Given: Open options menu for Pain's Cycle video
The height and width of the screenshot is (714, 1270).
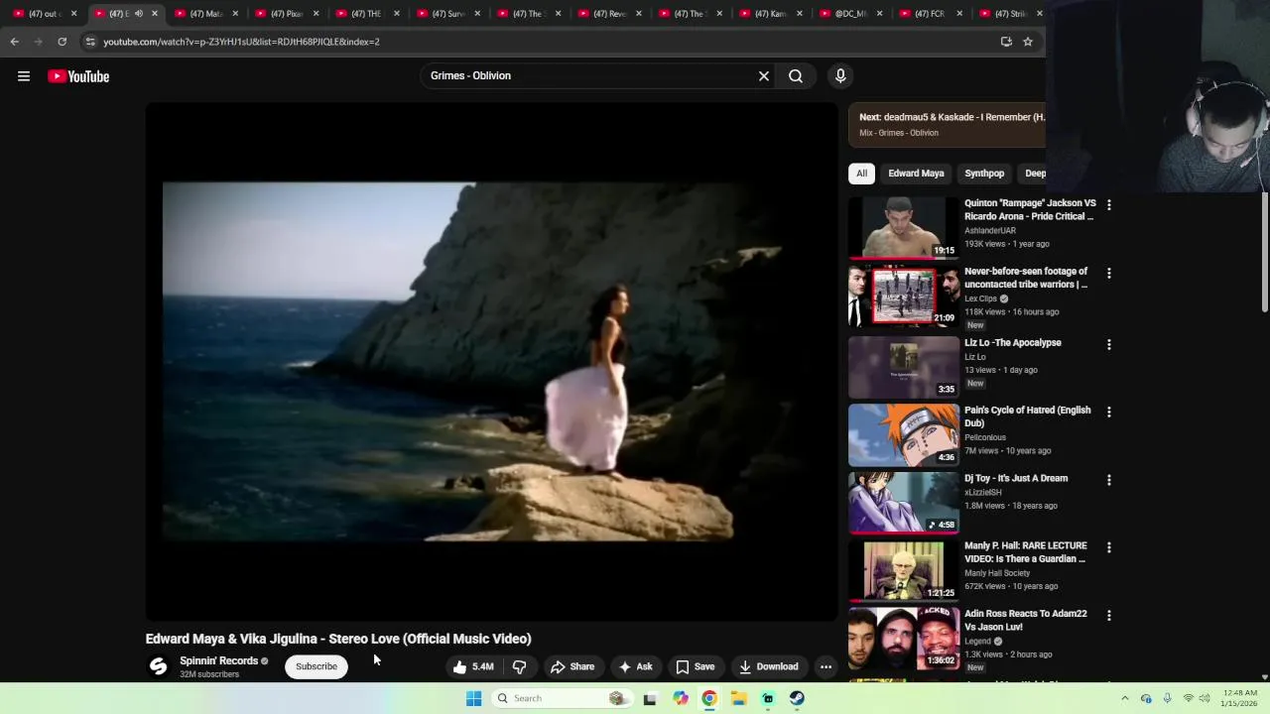Looking at the screenshot, I should coord(1109,412).
